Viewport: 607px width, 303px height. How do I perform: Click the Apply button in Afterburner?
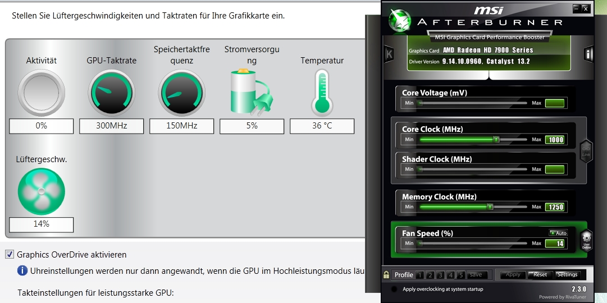click(x=513, y=275)
